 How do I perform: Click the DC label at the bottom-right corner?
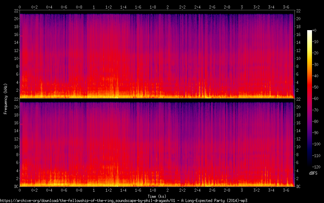299,187
